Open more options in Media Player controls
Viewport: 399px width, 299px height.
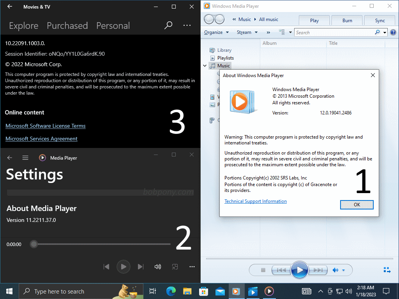click(x=192, y=267)
